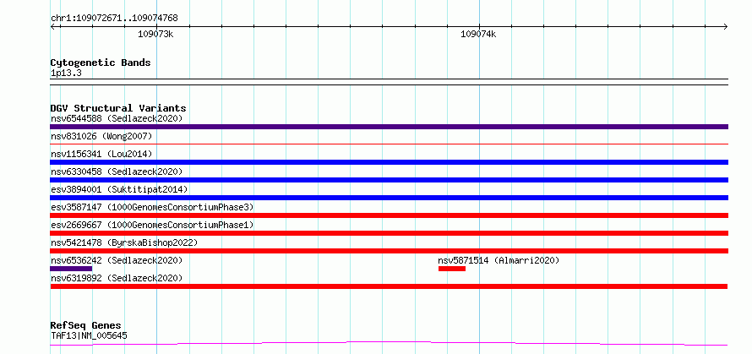
Task: Select esv3894001 (Suktitipat2014) label
Action: click(119, 189)
